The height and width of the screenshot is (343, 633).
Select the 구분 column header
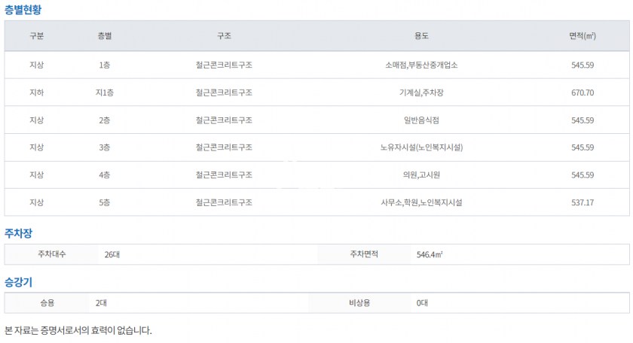click(x=36, y=36)
